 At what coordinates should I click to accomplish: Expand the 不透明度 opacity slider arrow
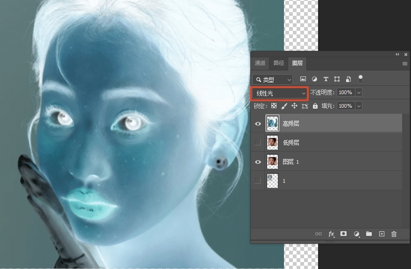point(359,93)
